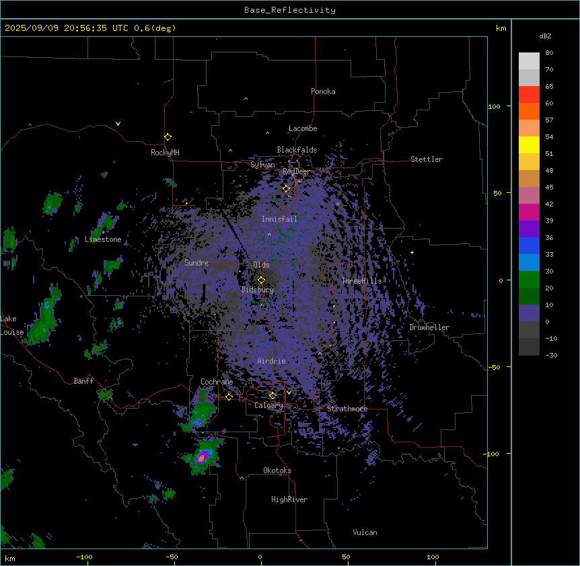Image resolution: width=580 pixels, height=566 pixels.
Task: Select the brown 45-48 dBZ legend swatch
Action: (x=529, y=178)
